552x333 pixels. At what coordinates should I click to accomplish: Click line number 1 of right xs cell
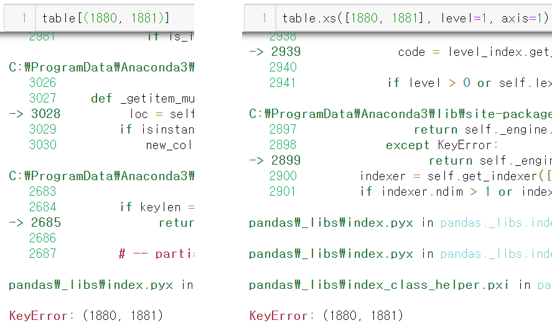[x=264, y=18]
